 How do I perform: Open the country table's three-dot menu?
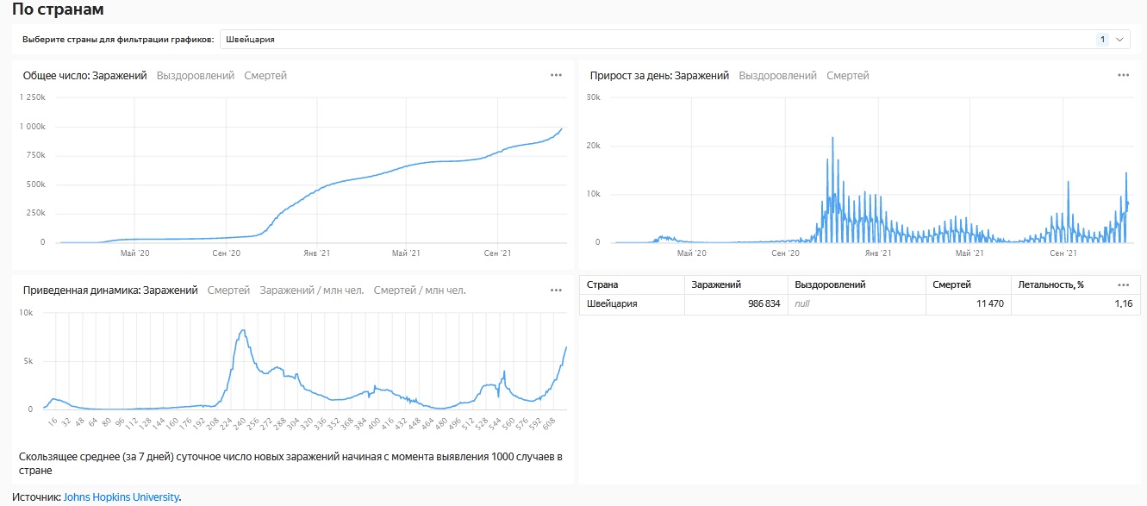[1123, 284]
